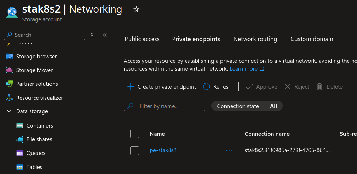Screen dimensions: 357x174
Task: Open the Network routing tab
Action: pos(255,39)
